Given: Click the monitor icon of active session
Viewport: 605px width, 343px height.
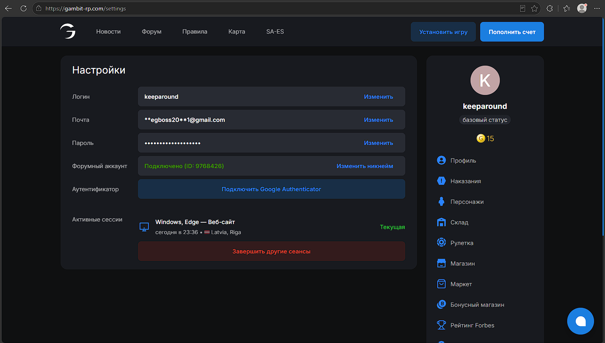Looking at the screenshot, I should pyautogui.click(x=144, y=227).
